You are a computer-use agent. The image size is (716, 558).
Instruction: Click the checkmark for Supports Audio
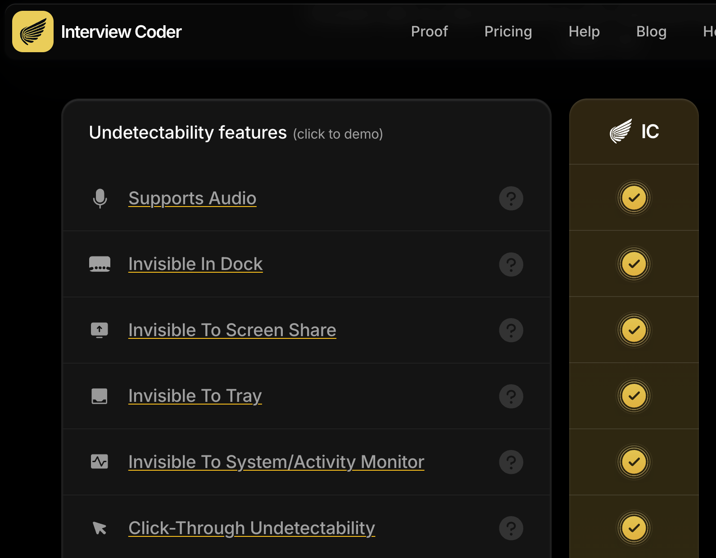(634, 198)
